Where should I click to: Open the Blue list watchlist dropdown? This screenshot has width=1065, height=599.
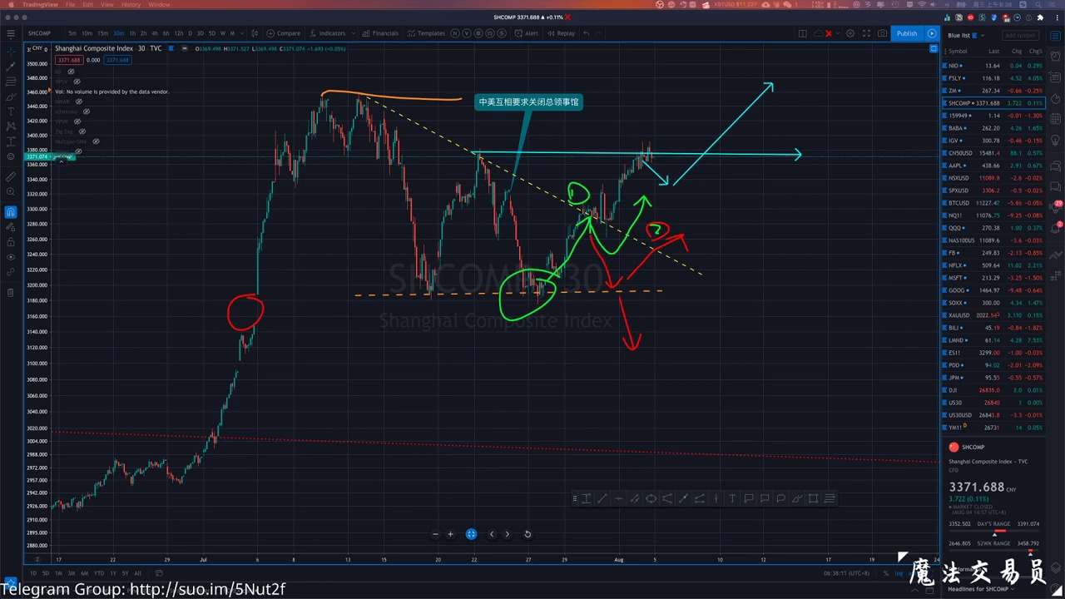pyautogui.click(x=966, y=35)
